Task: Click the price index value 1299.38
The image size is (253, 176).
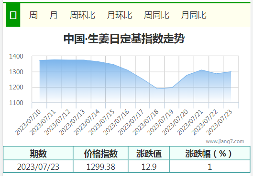Action: (x=101, y=166)
